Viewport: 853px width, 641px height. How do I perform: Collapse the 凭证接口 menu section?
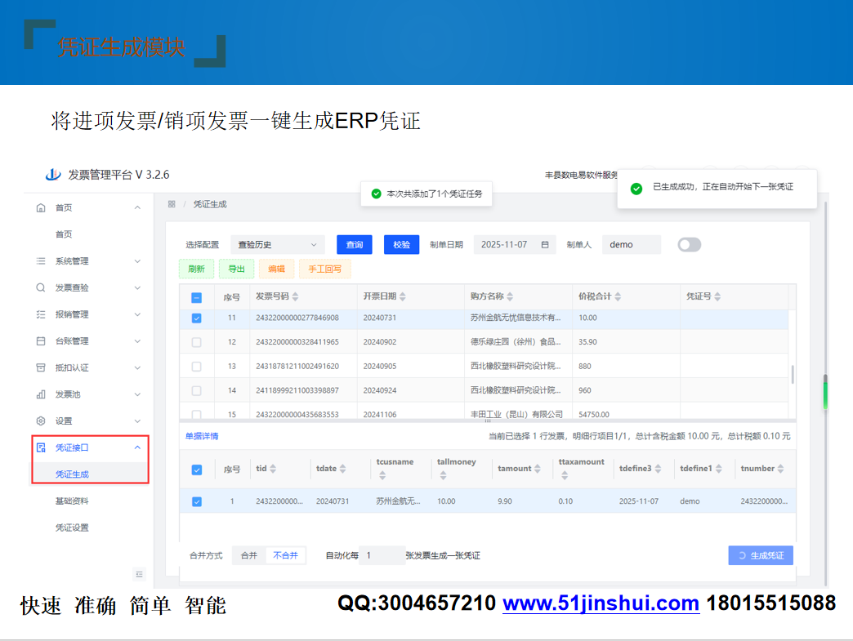(x=137, y=447)
